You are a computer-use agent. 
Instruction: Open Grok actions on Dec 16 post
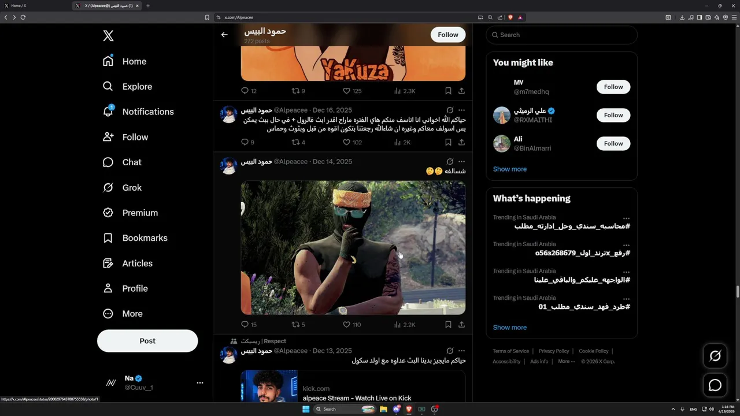[x=450, y=110]
